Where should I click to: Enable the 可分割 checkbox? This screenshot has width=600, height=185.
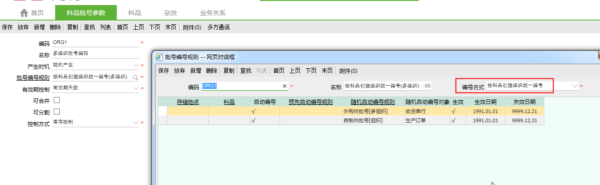pyautogui.click(x=57, y=111)
